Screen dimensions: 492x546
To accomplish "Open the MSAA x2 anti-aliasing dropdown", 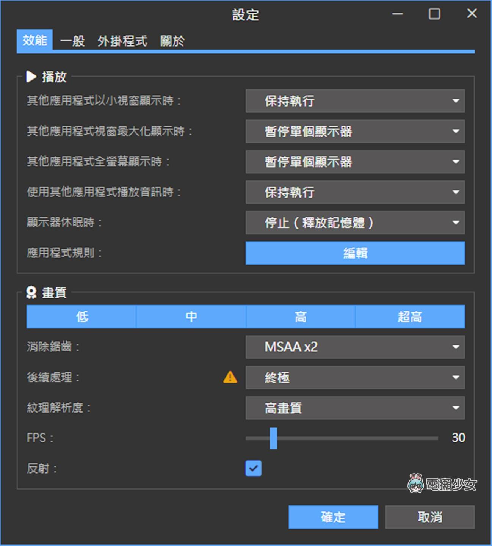I will [355, 347].
